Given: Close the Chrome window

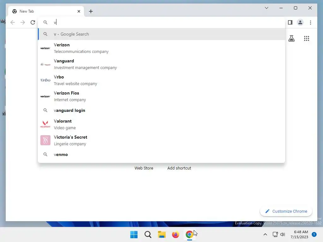Looking at the screenshot, I should (310, 8).
